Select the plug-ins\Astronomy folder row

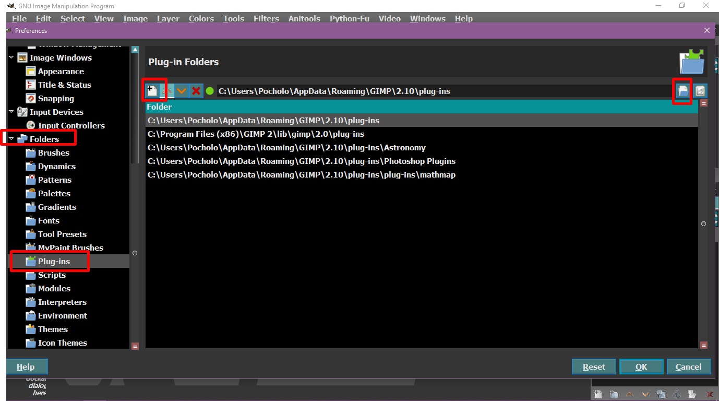pos(421,147)
